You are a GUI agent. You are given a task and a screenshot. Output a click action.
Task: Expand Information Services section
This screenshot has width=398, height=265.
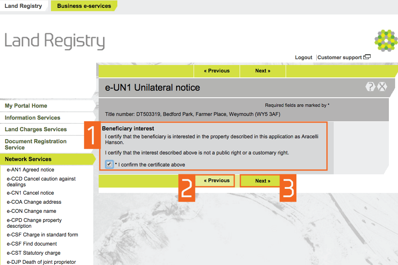pyautogui.click(x=32, y=118)
